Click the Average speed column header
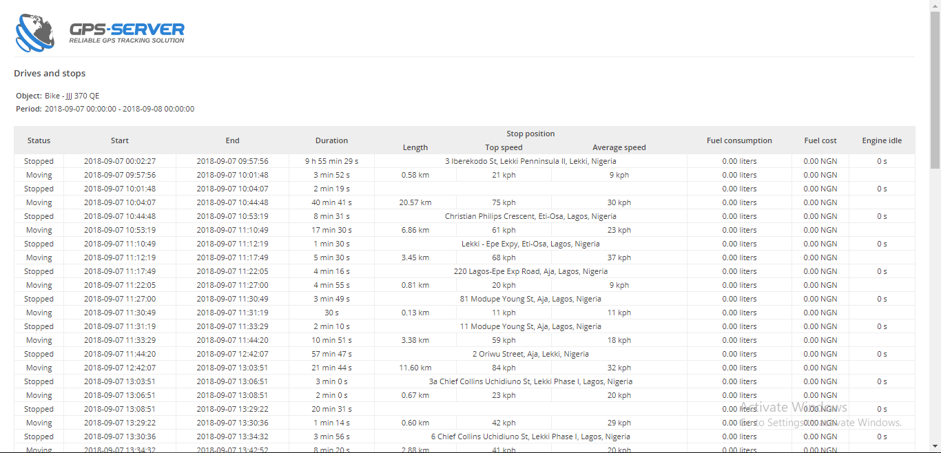Screen dimensions: 941x453 [x=619, y=147]
